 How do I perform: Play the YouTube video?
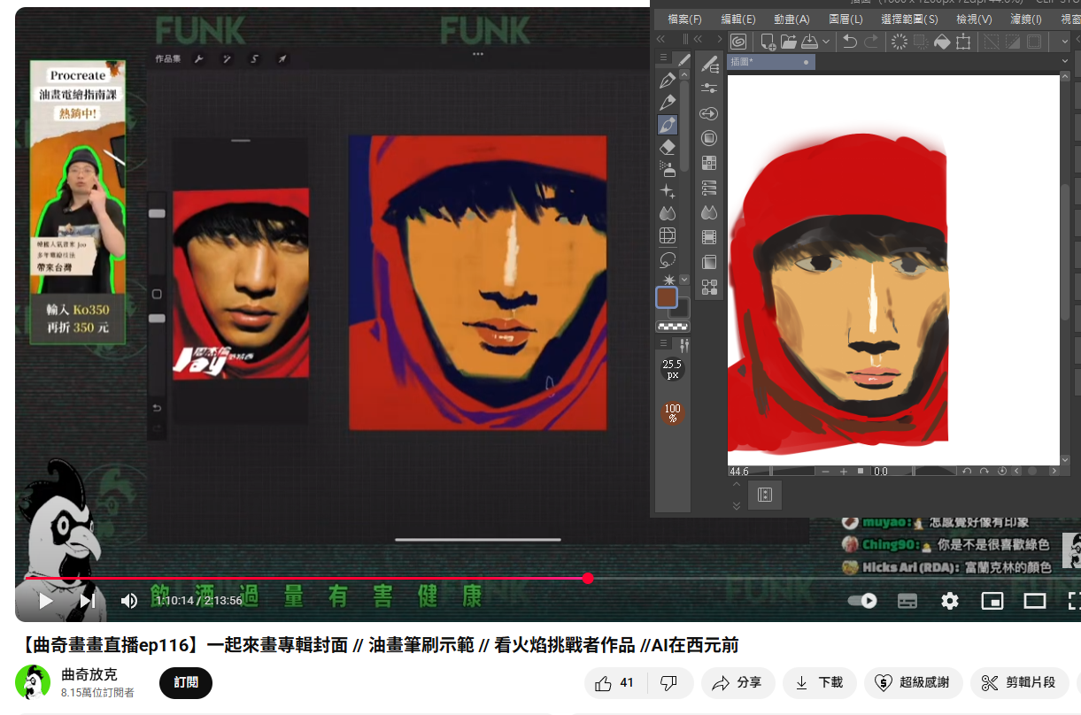pos(46,601)
